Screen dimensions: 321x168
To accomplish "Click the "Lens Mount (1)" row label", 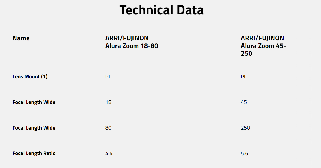I will pos(30,77).
